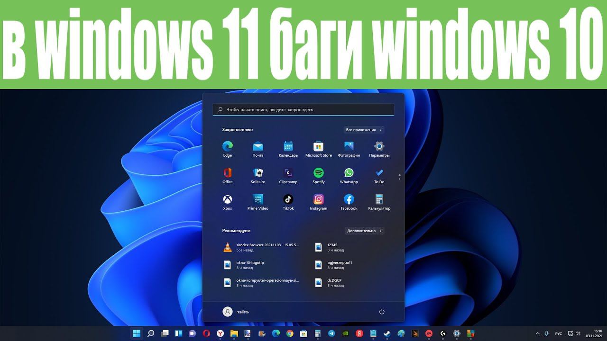Open Widgets from taskbar
Viewport: 607px width, 341px height.
pyautogui.click(x=179, y=333)
